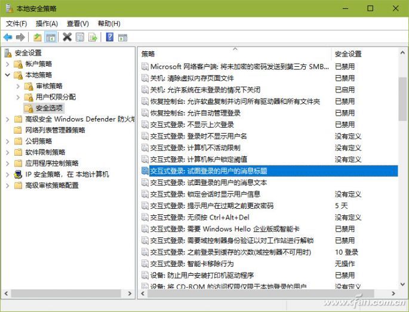This screenshot has width=409, height=312.
Task: Click the policy list vertical scrollbar thumb
Action: click(x=402, y=99)
